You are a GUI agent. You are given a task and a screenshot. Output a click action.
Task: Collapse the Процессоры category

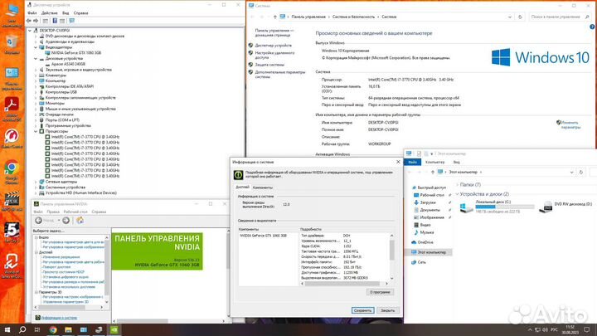pyautogui.click(x=36, y=131)
